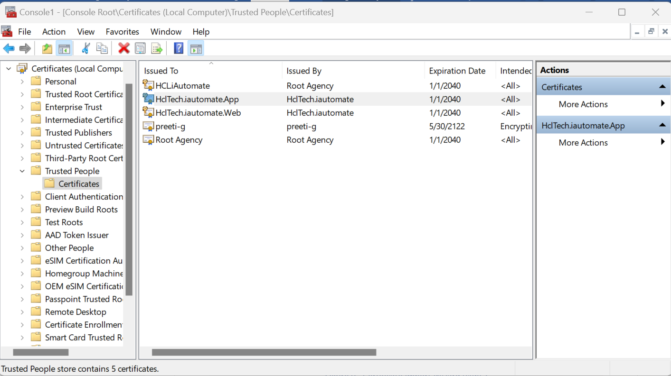The width and height of the screenshot is (671, 376).
Task: Open the Action menu
Action: point(54,32)
